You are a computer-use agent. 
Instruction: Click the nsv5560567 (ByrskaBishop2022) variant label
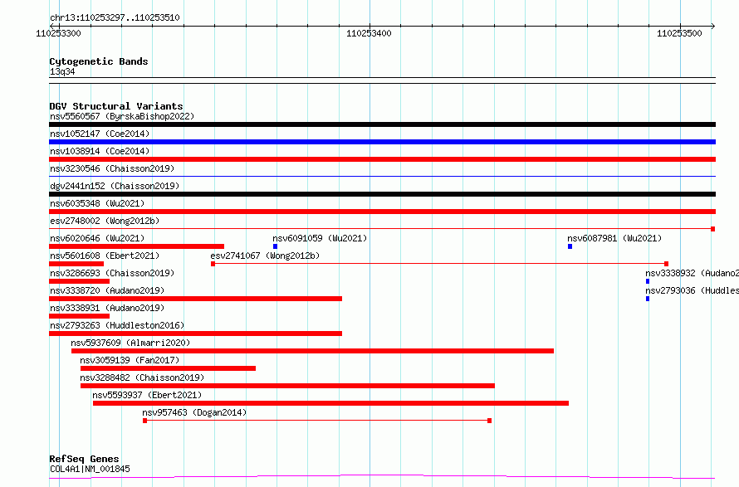[122, 116]
